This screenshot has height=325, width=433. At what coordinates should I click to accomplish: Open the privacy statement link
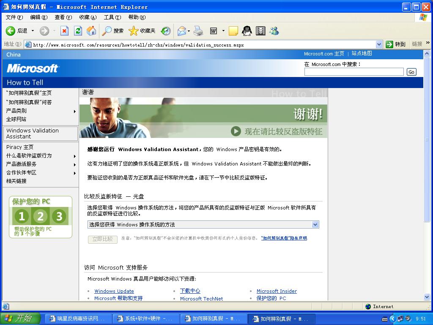click(x=284, y=238)
